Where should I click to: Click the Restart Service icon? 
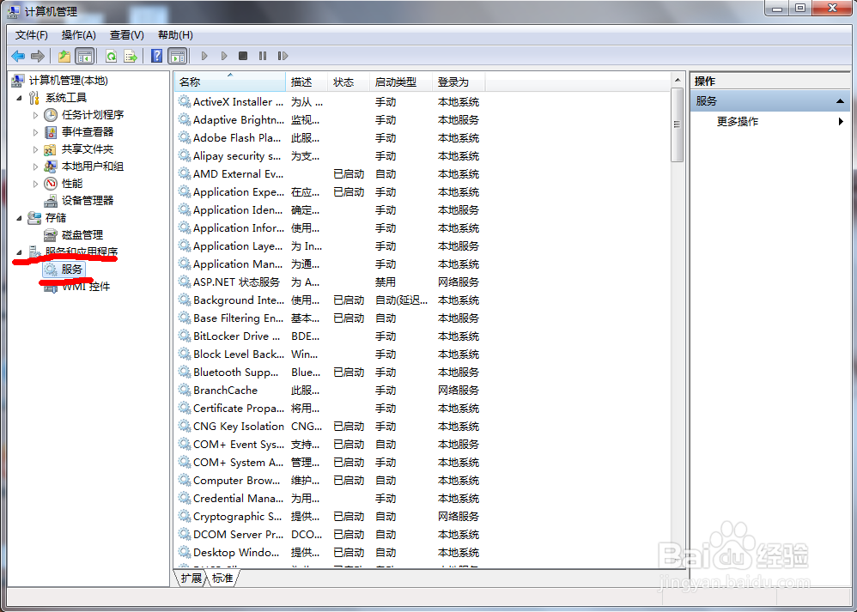[283, 55]
